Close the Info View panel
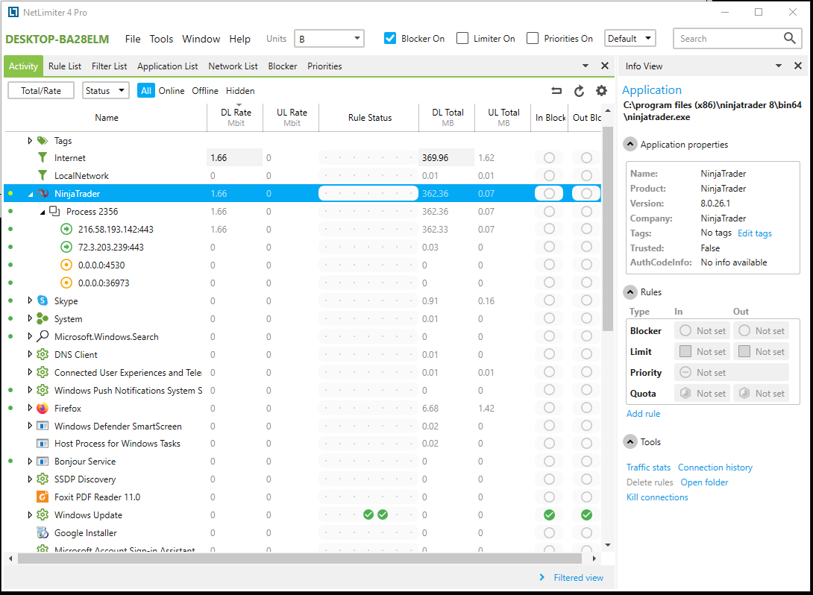The width and height of the screenshot is (813, 595). (798, 66)
